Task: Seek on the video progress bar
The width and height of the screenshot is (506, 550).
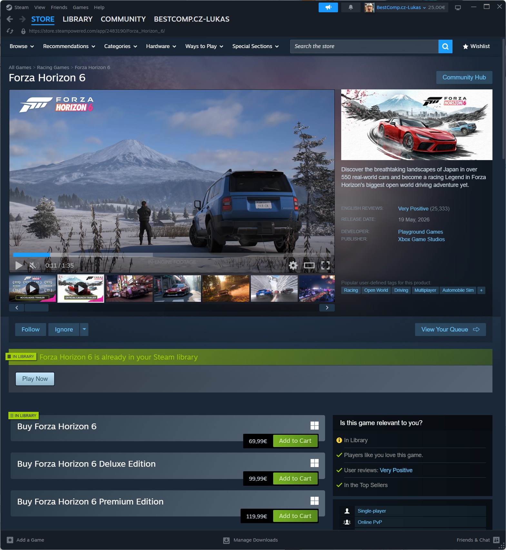Action: pyautogui.click(x=172, y=255)
